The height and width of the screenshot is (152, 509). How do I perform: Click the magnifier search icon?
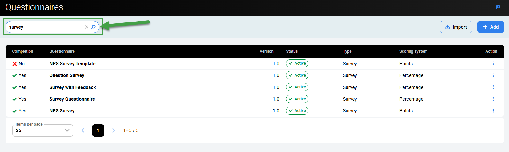coord(94,27)
